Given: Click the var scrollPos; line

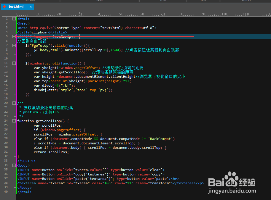Looking at the screenshot, I should pyautogui.click(x=48, y=125).
